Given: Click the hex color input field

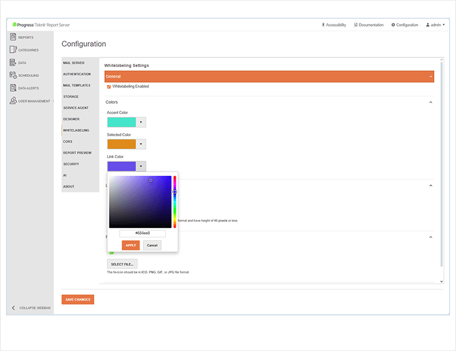Looking at the screenshot, I should pyautogui.click(x=143, y=233).
